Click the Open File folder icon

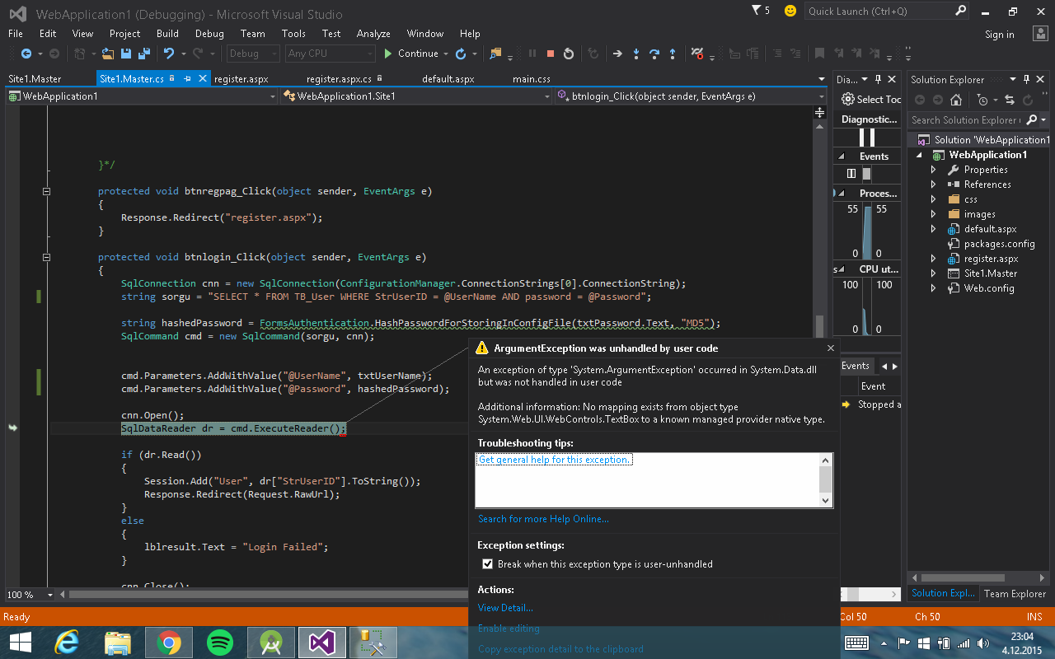click(108, 54)
